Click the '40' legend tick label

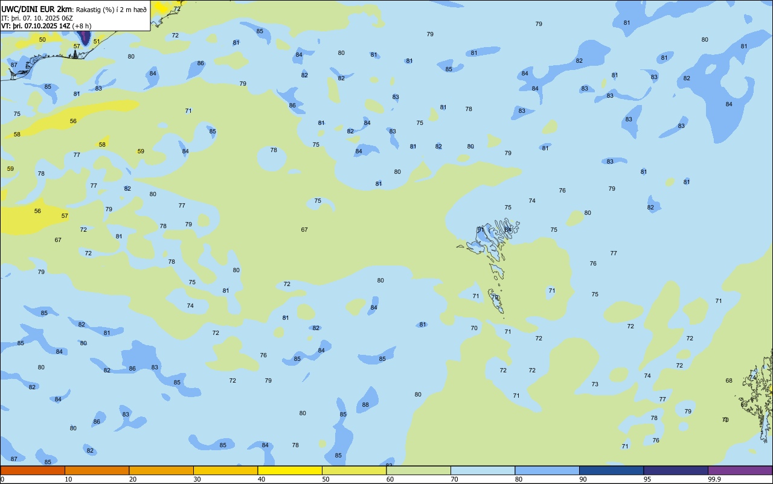coord(261,479)
